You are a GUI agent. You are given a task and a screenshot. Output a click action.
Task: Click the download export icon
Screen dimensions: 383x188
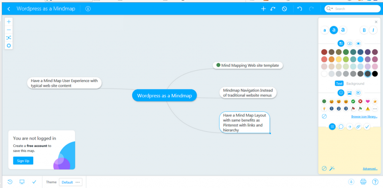(351, 182)
